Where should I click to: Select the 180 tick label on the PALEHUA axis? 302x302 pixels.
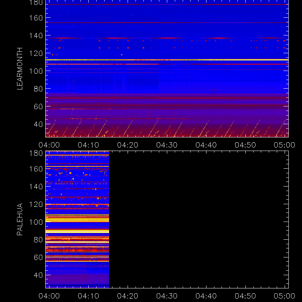coord(36,153)
